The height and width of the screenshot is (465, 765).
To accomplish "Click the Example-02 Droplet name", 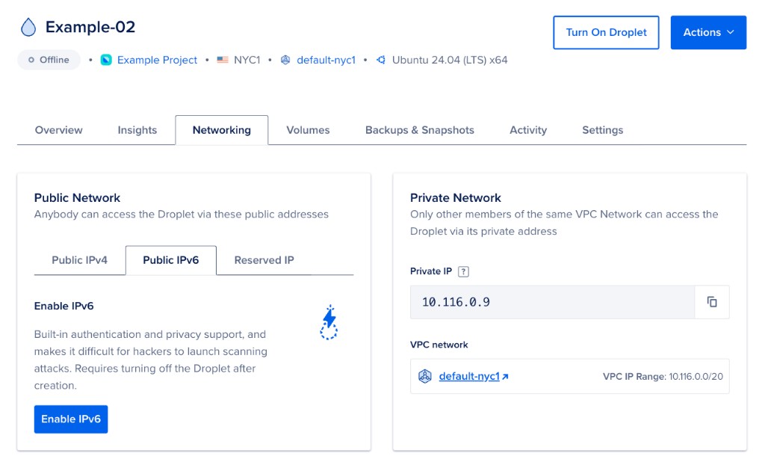I will pyautogui.click(x=90, y=27).
